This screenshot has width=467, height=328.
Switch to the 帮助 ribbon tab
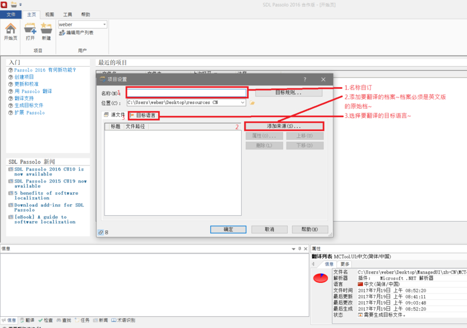pyautogui.click(x=86, y=14)
